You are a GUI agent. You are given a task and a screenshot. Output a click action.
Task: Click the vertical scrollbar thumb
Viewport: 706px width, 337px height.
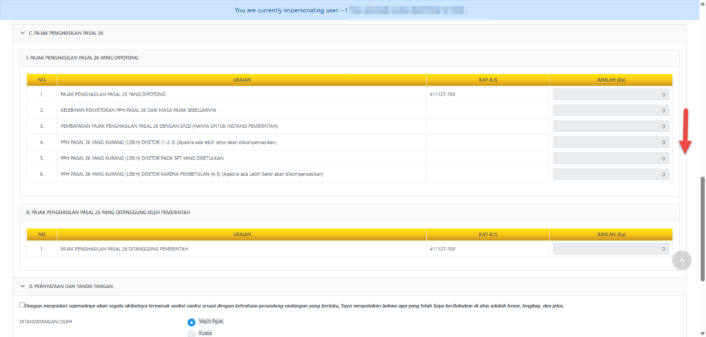tap(702, 227)
